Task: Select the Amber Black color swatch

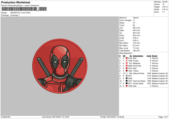Action: click(127, 83)
